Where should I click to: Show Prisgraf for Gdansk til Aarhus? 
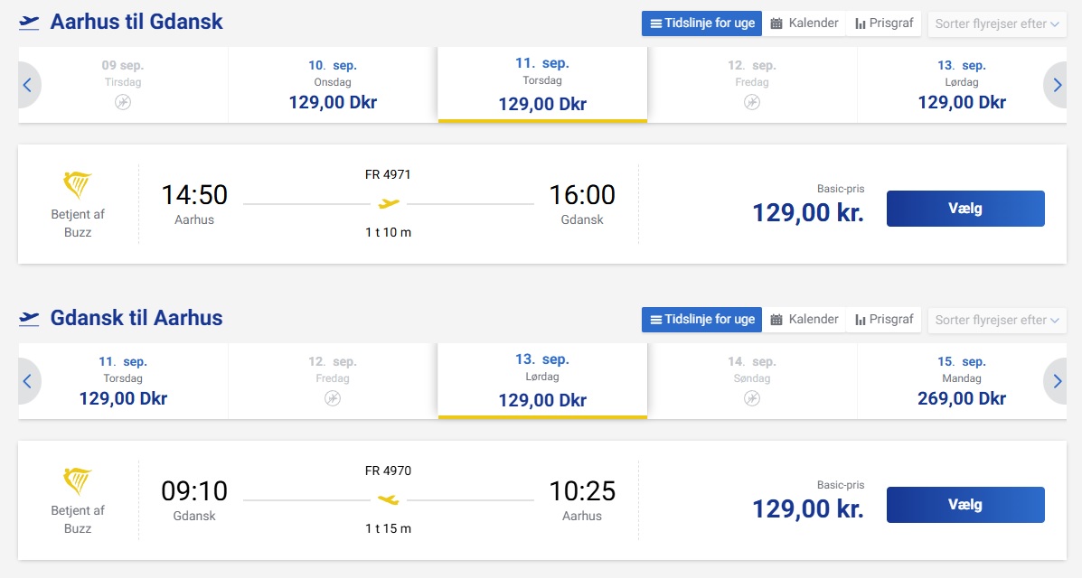pos(884,320)
